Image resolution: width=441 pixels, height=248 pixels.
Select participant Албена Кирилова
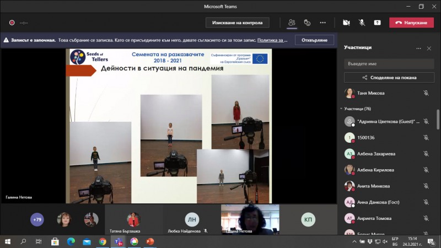388,170
